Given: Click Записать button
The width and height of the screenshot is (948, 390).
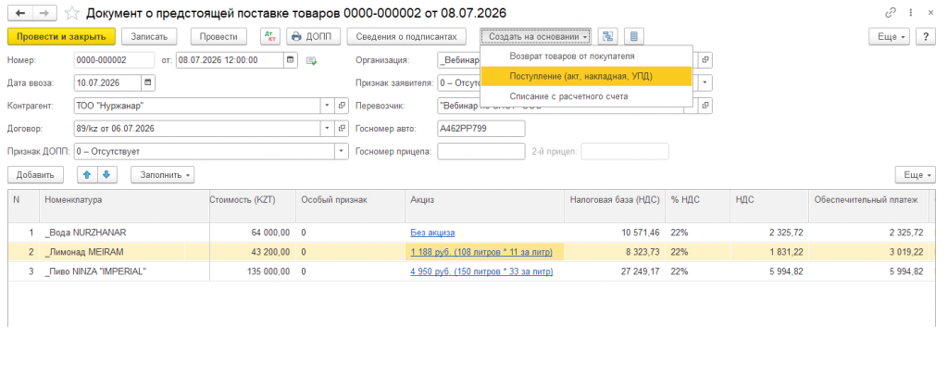Looking at the screenshot, I should pyautogui.click(x=149, y=36).
